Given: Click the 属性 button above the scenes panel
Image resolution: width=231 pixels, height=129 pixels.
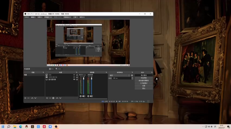Looking at the screenshot, I should 51,69.
